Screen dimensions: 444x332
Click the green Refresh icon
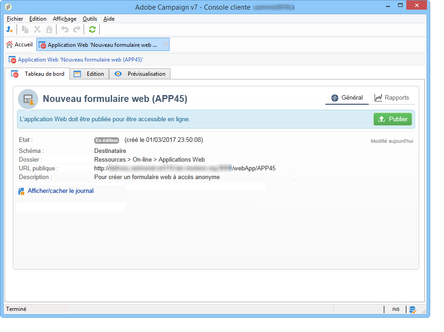(92, 29)
